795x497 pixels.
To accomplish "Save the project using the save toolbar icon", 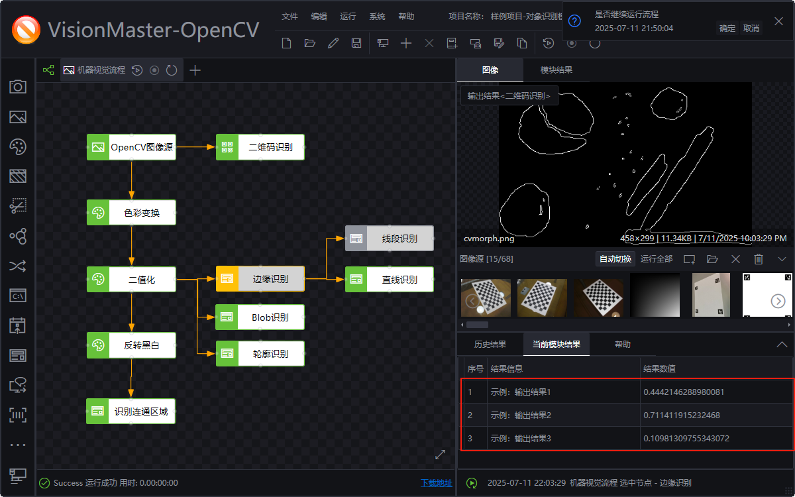I will pyautogui.click(x=357, y=42).
